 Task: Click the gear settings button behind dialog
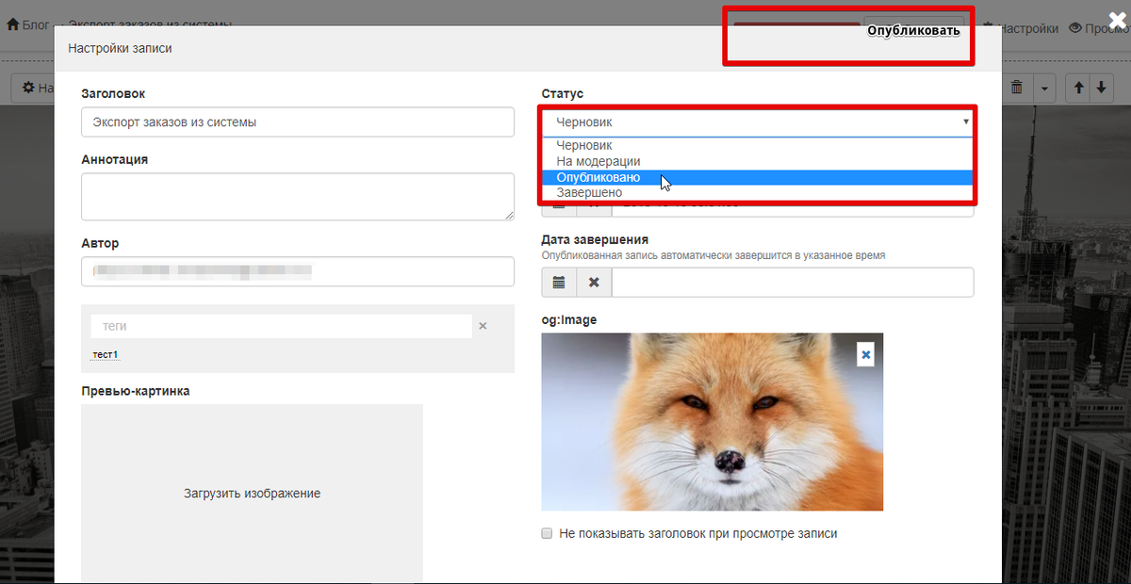pos(33,88)
